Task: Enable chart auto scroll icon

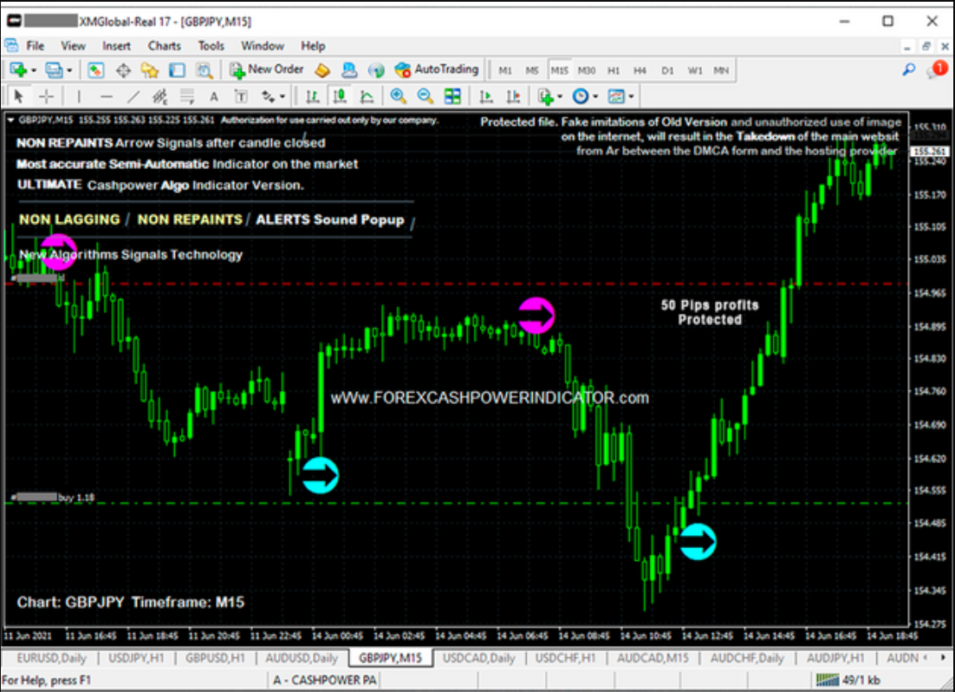Action: pos(486,96)
